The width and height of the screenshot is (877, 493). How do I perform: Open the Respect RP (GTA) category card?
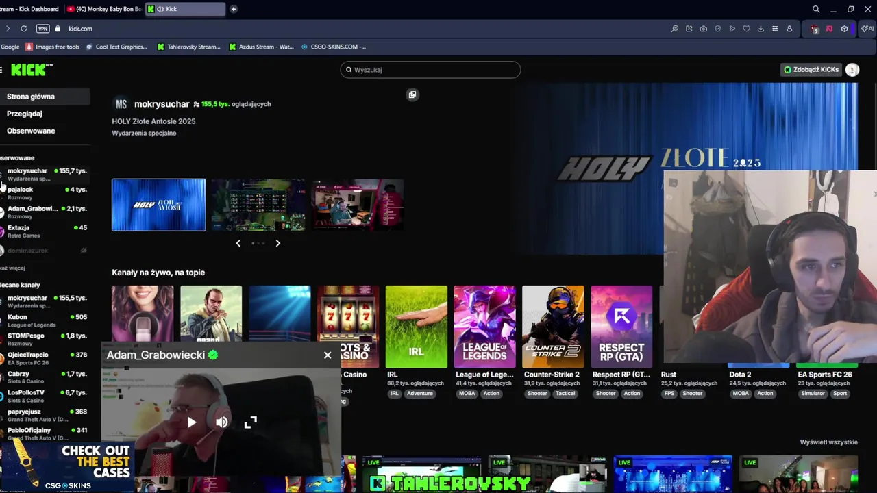[621, 327]
